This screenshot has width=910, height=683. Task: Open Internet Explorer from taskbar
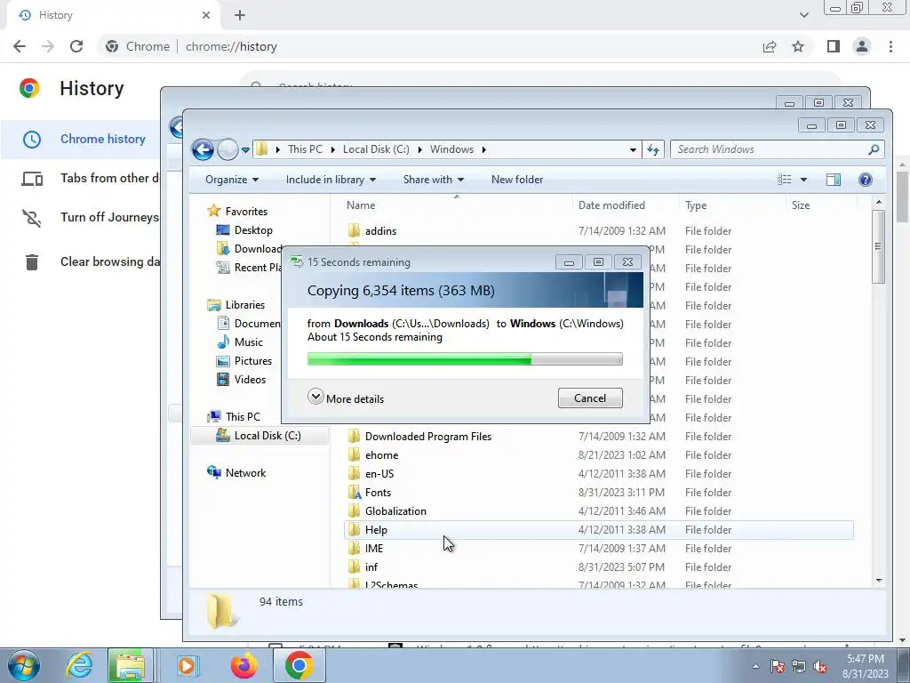pos(79,665)
